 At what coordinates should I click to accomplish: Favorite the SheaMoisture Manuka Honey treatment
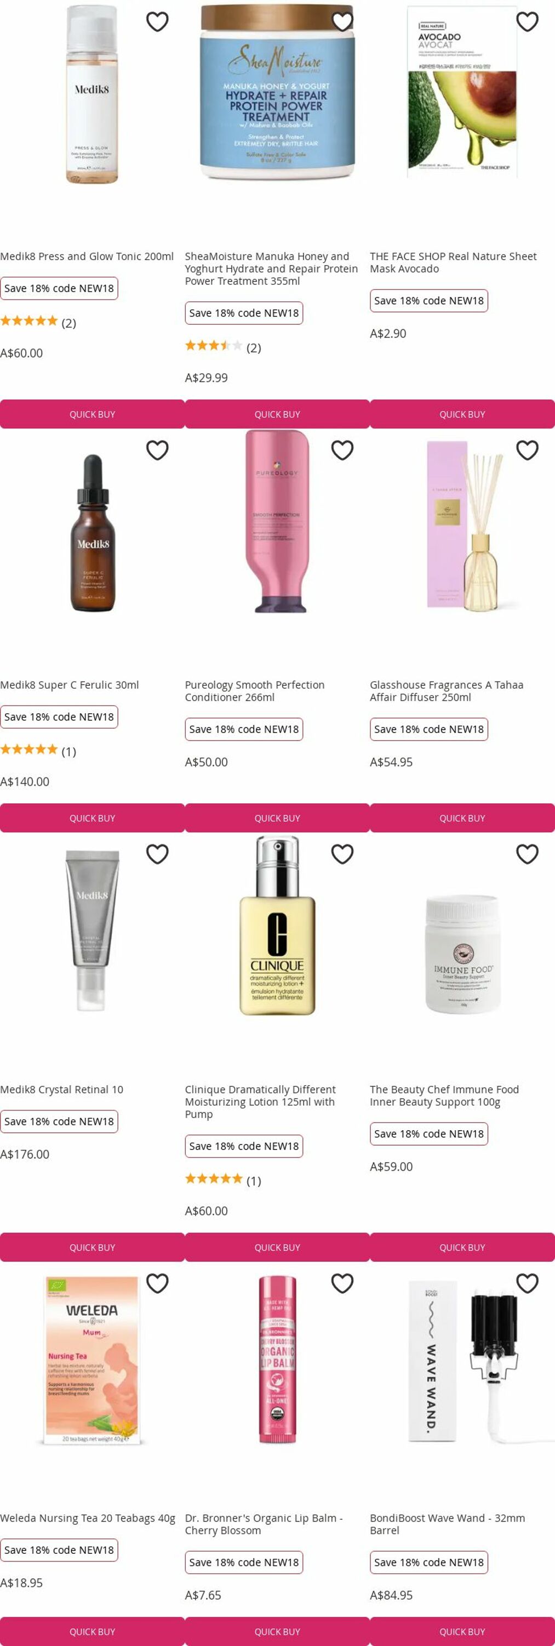pos(342,22)
